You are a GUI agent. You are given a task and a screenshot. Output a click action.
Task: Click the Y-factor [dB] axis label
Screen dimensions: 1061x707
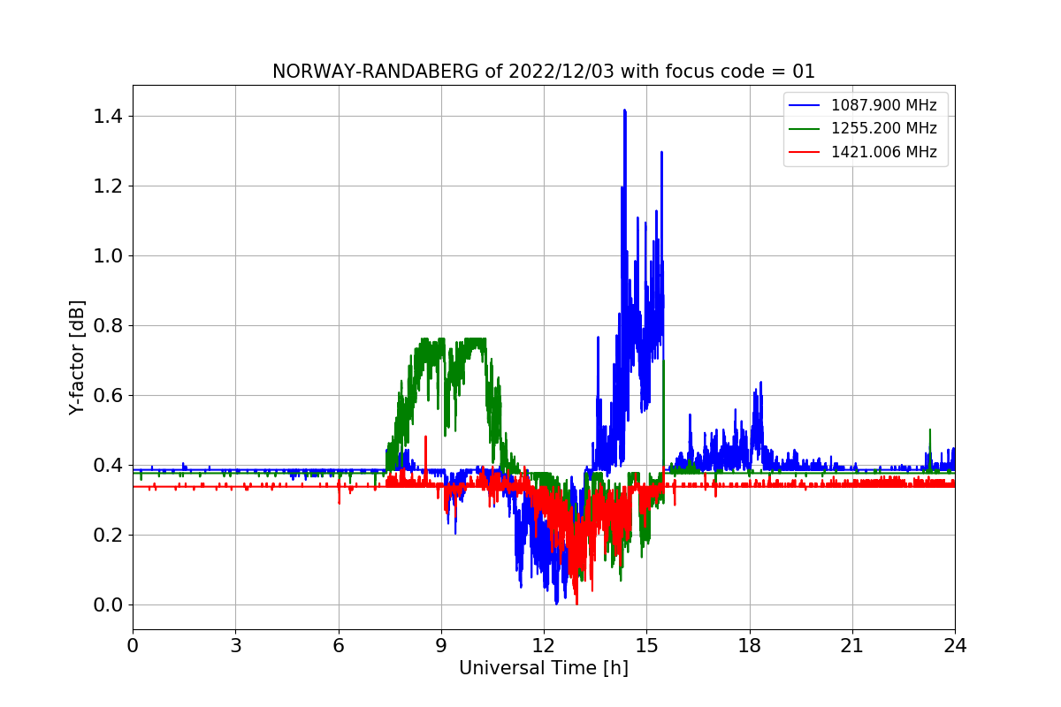coord(78,358)
